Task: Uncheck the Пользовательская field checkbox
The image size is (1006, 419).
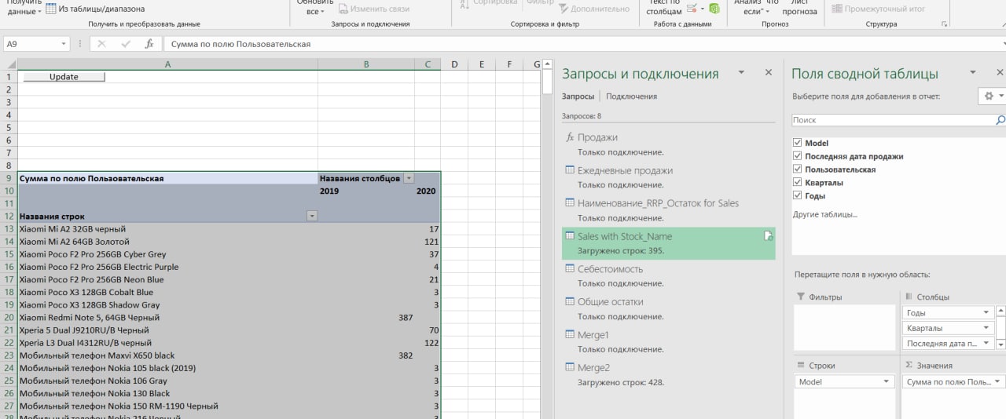Action: (798, 169)
